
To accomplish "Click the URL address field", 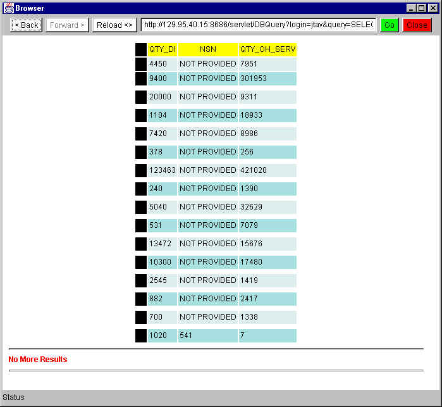I will pos(258,25).
